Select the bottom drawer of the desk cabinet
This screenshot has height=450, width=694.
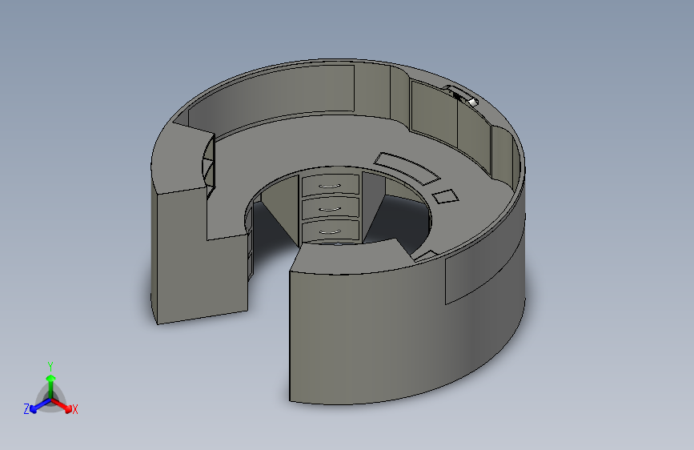click(x=330, y=231)
